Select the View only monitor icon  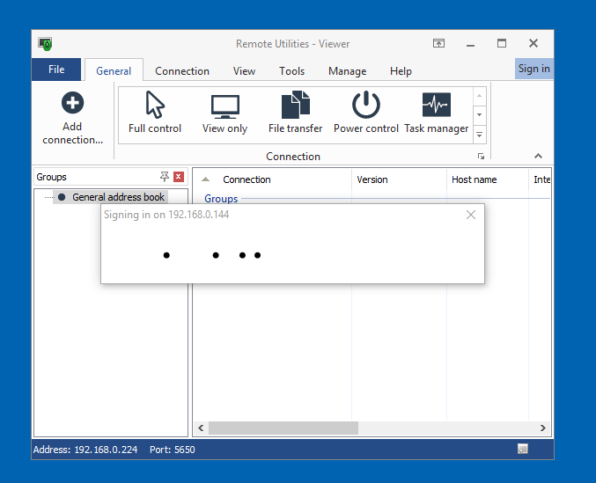pyautogui.click(x=225, y=106)
